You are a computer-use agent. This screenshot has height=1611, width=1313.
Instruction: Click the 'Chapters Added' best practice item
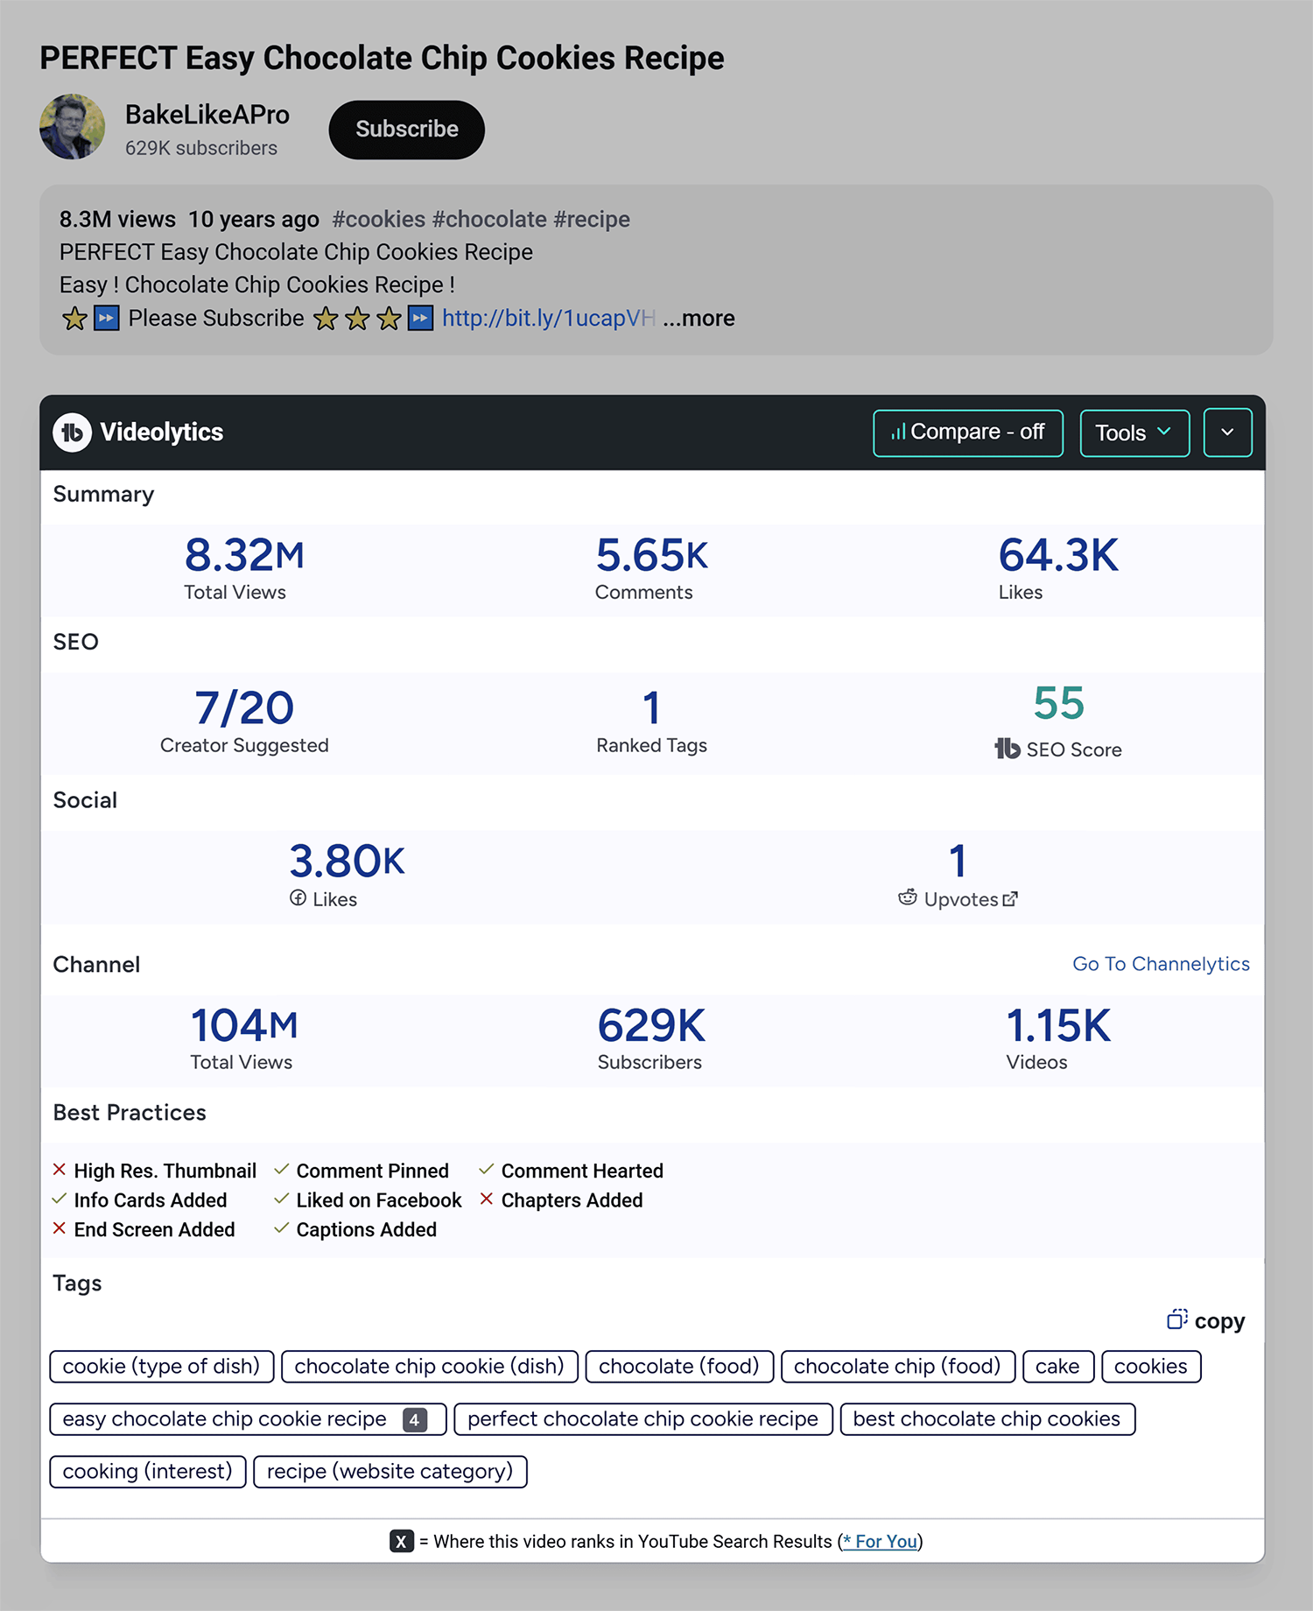tap(561, 1200)
